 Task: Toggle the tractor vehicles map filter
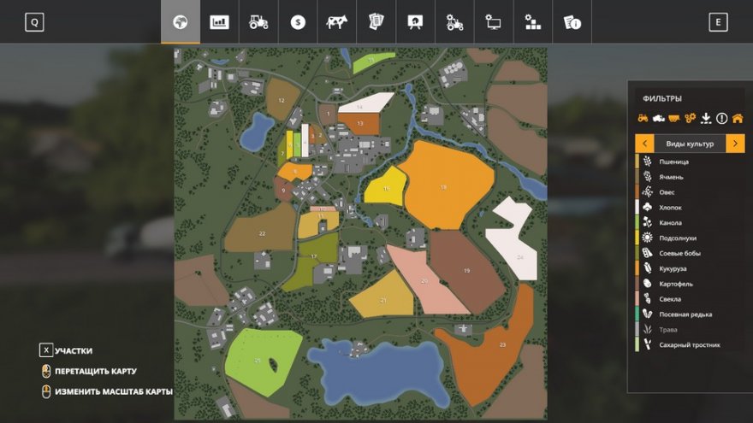click(x=643, y=118)
